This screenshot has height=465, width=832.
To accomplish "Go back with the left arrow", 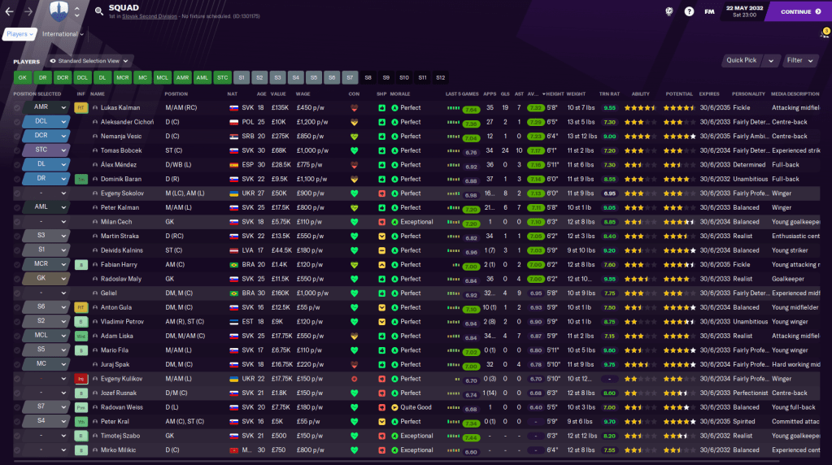I will [x=10, y=11].
